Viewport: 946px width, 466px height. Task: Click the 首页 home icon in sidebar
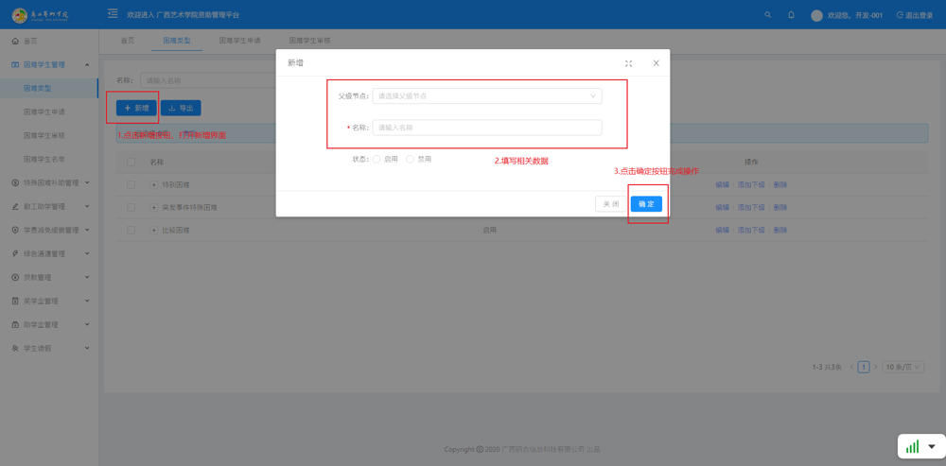(16, 41)
